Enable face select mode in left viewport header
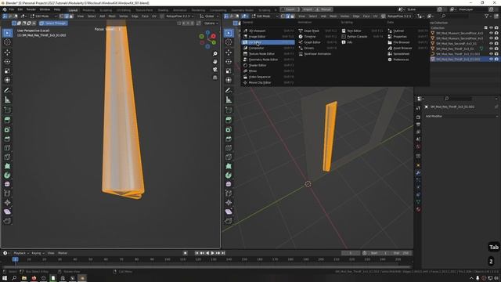Screen dimensions: 501x282 point(71,16)
